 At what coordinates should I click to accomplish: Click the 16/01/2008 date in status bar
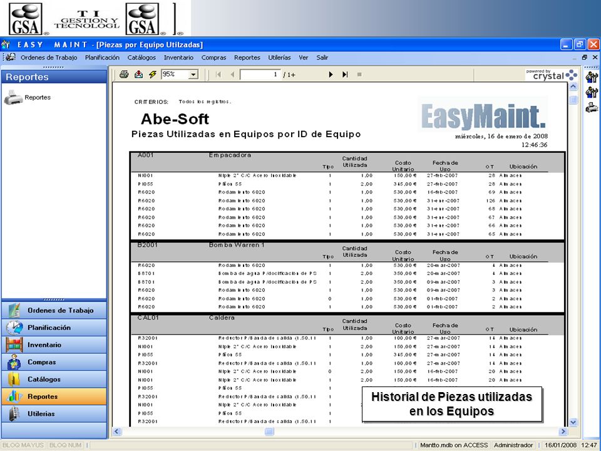click(x=560, y=445)
